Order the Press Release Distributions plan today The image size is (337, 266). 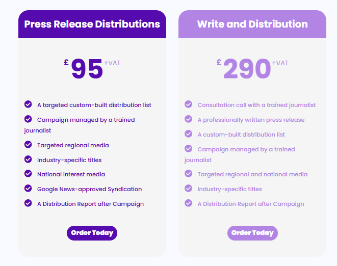[x=92, y=233]
